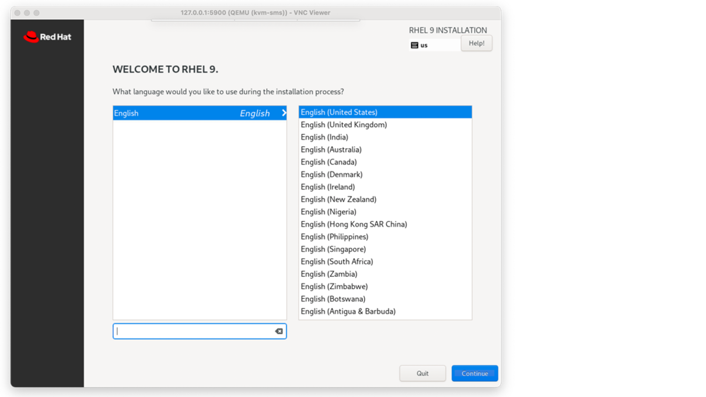706x397 pixels.
Task: Pick English (New Zealand) locale
Action: (x=338, y=199)
